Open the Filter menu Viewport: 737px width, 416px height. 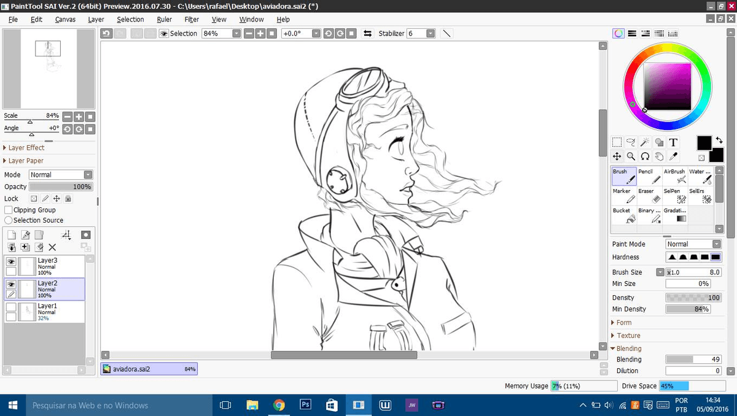191,19
